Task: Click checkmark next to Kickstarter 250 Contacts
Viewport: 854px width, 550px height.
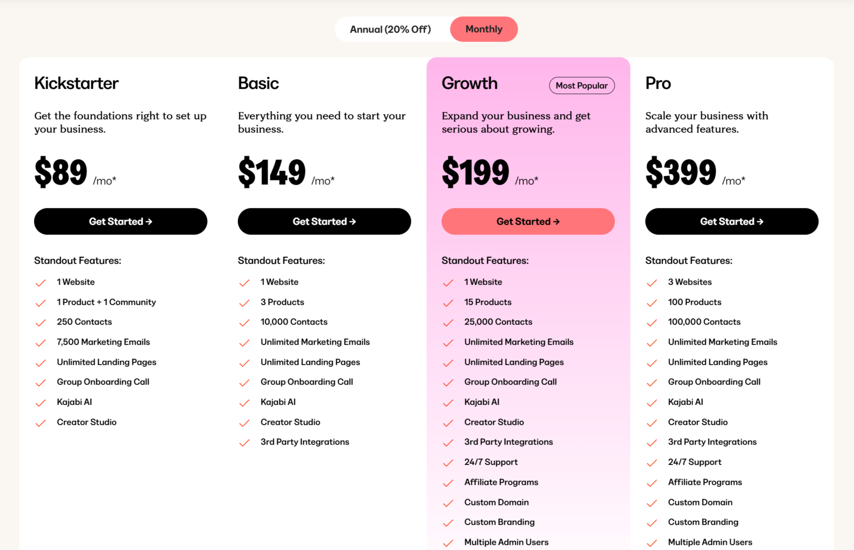Action: pyautogui.click(x=41, y=322)
